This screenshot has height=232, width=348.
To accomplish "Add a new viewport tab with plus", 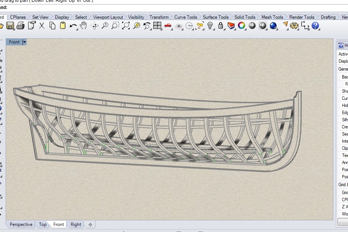I will click(90, 224).
